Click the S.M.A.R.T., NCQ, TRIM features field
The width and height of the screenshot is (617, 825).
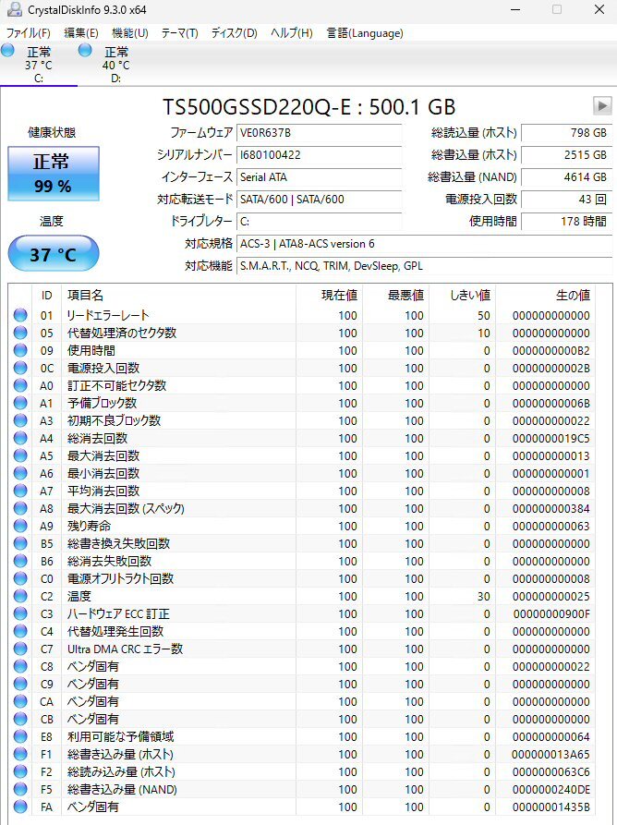point(425,266)
